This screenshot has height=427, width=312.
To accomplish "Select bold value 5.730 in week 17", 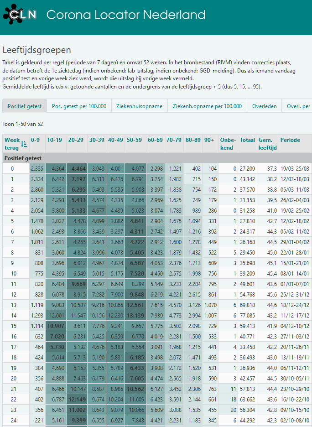I will 56,347.
